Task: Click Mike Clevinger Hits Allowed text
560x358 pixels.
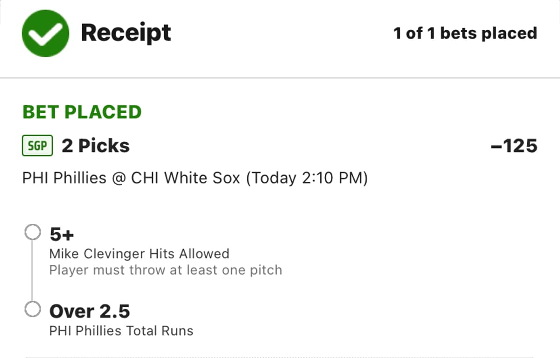Action: pyautogui.click(x=139, y=254)
